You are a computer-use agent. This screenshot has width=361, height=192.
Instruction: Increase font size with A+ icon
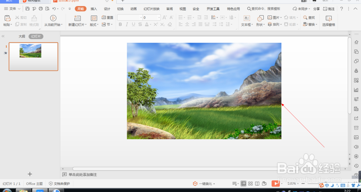click(165, 17)
